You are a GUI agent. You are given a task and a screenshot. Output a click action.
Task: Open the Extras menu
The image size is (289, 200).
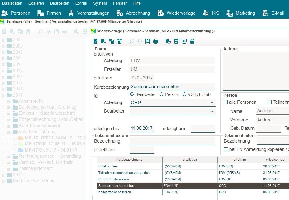81,3
